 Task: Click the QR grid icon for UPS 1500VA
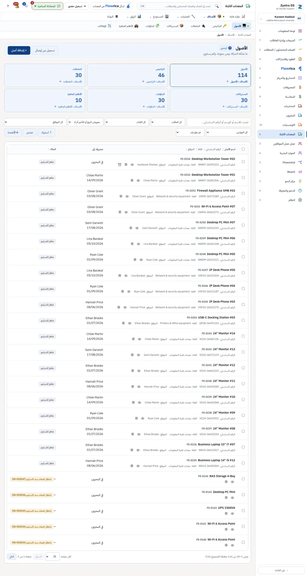(x=226, y=513)
